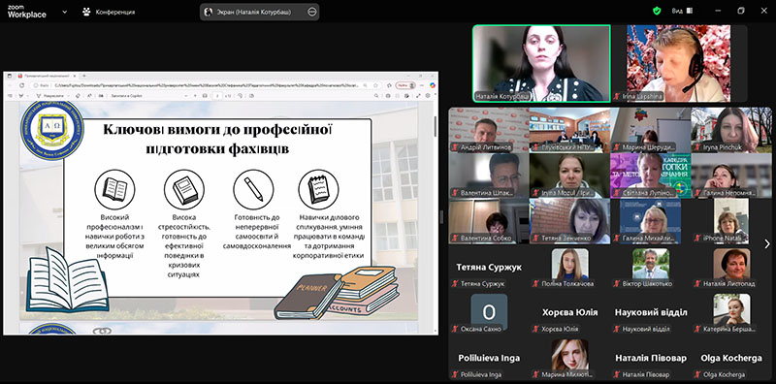Image resolution: width=776 pixels, height=384 pixels.
Task: Click the pencil icon above Готовність до неперервної
Action: pyautogui.click(x=253, y=189)
